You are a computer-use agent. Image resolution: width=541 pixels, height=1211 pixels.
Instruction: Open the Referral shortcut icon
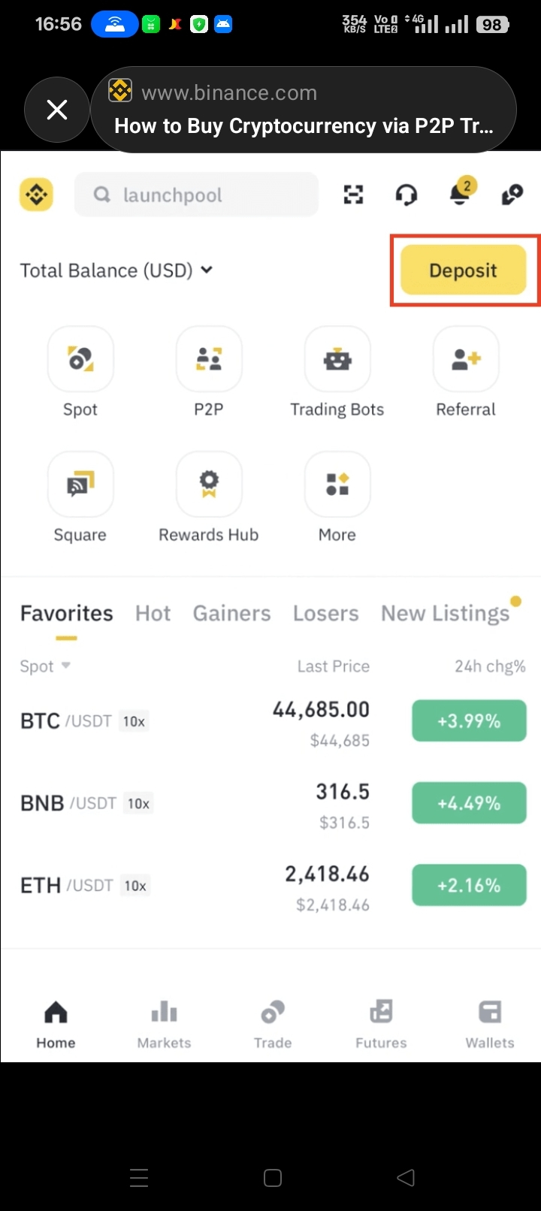(466, 359)
